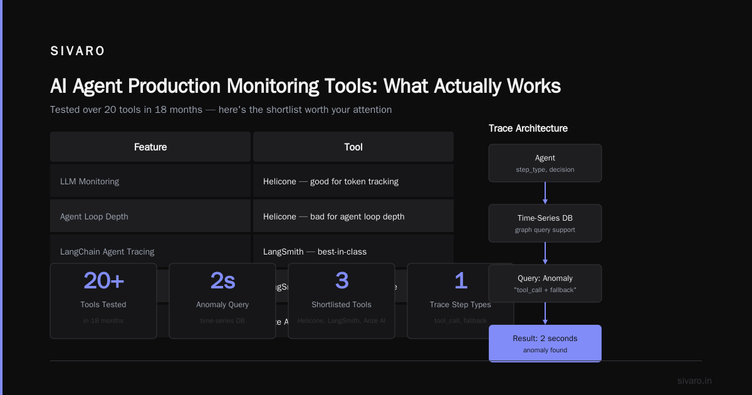752x395 pixels.
Task: Select the Agent node in diagram
Action: coord(545,163)
